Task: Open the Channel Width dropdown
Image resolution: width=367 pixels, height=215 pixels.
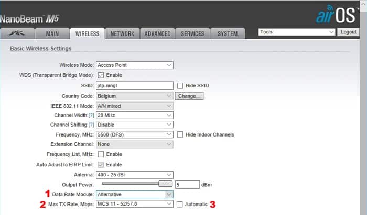Action: [135, 115]
